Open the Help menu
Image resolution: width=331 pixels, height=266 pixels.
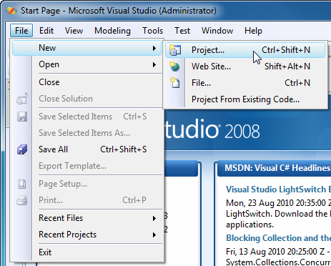point(253,31)
